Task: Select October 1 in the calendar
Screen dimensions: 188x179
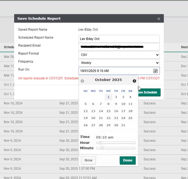Action: (x=108, y=97)
